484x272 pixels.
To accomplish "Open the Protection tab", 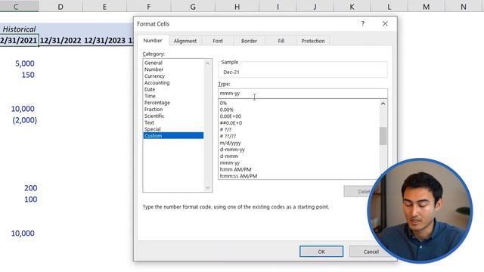I will click(313, 41).
